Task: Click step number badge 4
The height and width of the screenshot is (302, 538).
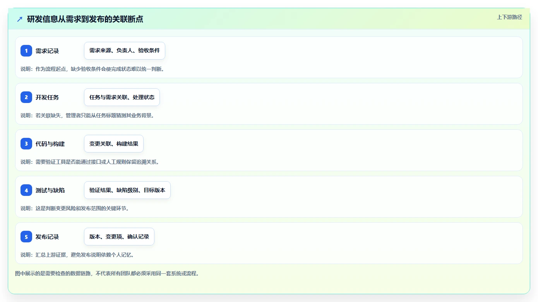Action: click(26, 190)
